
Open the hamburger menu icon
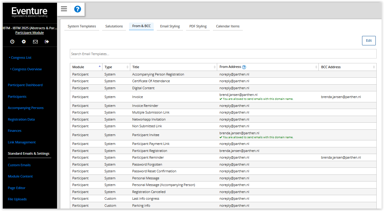[64, 9]
